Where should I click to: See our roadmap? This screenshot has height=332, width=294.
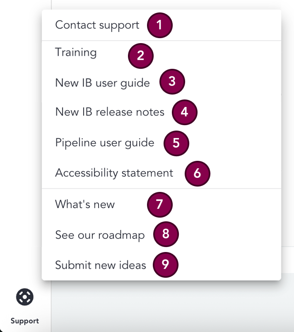99,235
